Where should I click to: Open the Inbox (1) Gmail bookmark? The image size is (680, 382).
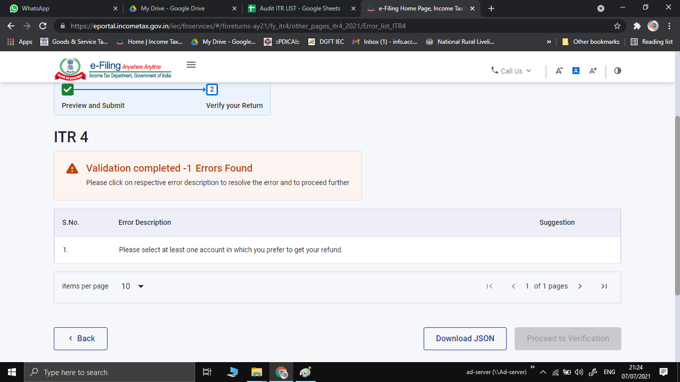pyautogui.click(x=385, y=42)
